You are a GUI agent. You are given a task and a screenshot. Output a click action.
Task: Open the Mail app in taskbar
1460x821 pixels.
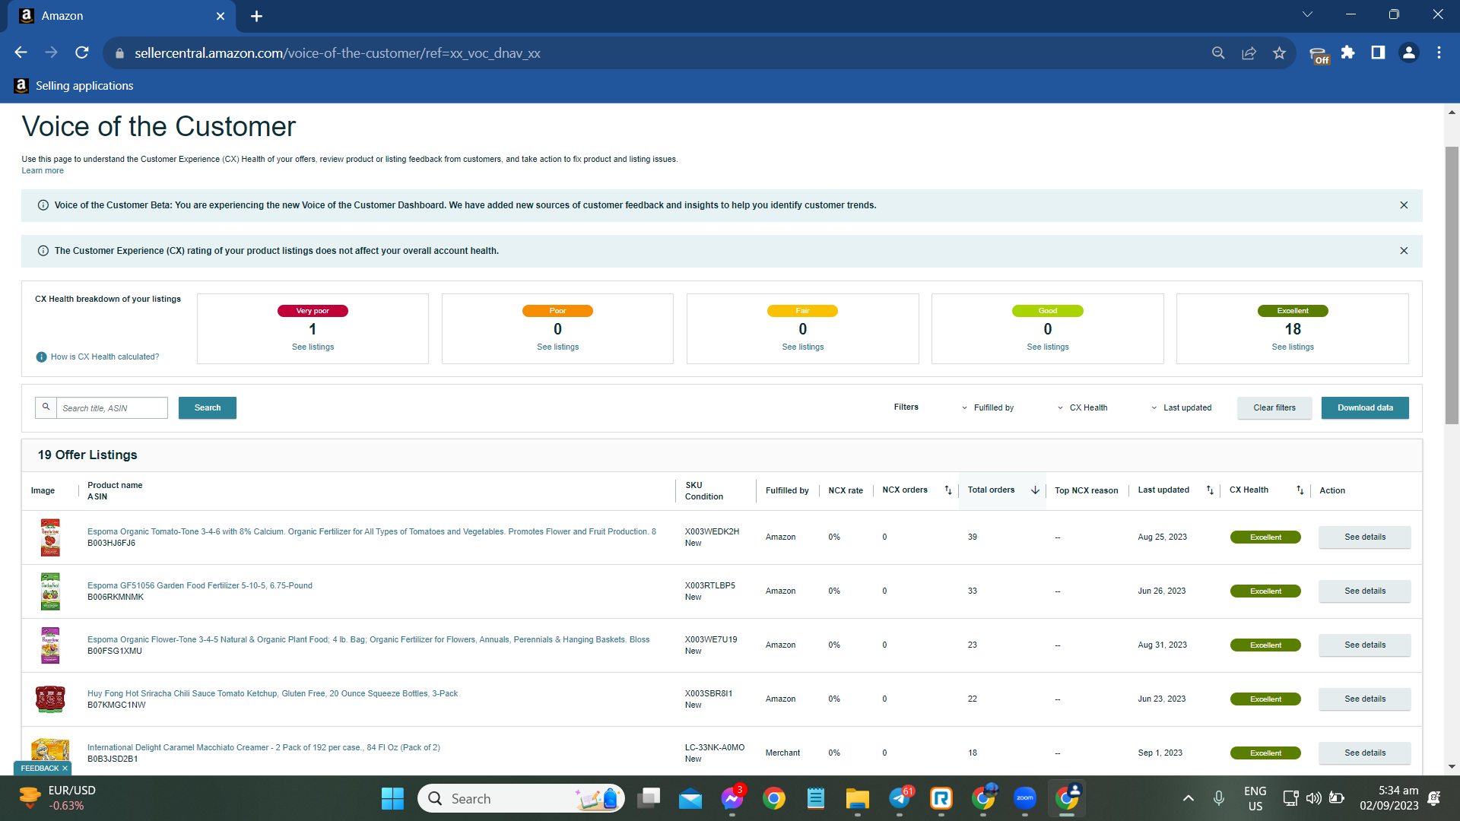tap(690, 798)
